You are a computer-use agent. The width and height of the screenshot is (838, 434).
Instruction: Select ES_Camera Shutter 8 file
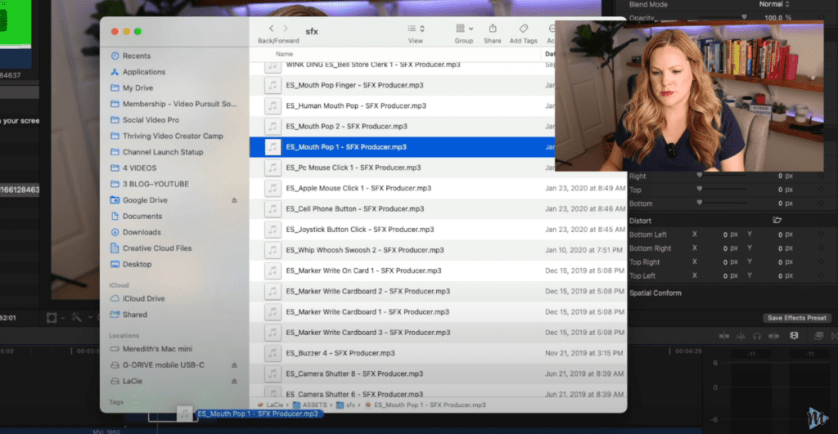pos(354,374)
